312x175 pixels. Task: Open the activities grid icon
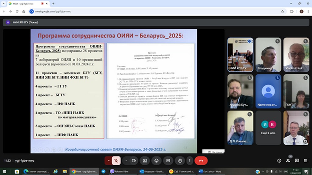tap(305, 160)
